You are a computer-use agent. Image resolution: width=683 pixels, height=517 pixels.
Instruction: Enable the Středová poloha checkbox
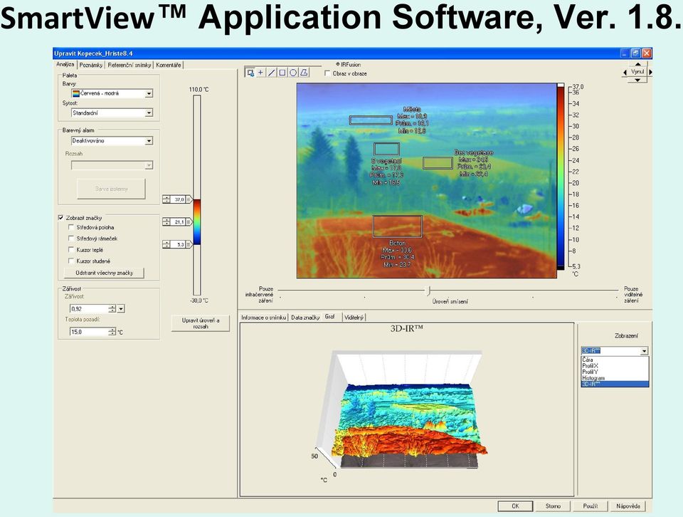pos(71,227)
